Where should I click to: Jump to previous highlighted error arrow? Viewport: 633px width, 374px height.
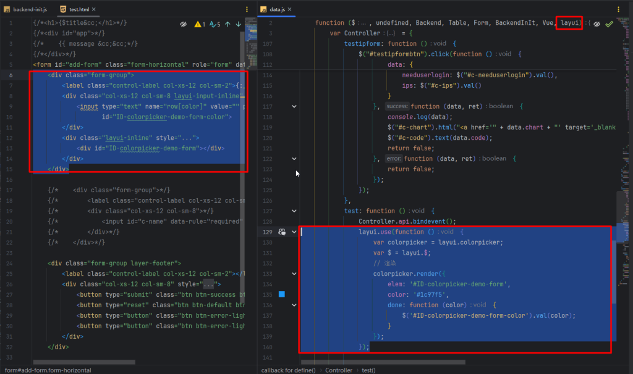(x=227, y=24)
